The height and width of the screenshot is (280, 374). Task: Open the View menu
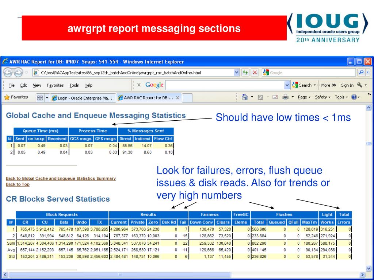tap(37, 85)
